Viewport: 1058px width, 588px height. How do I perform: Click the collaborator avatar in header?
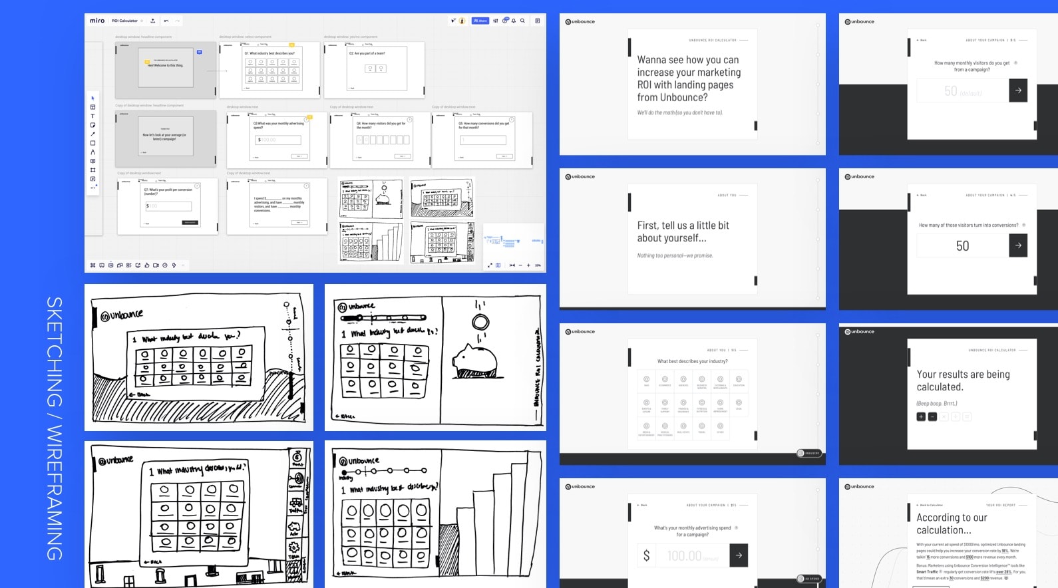click(x=462, y=21)
